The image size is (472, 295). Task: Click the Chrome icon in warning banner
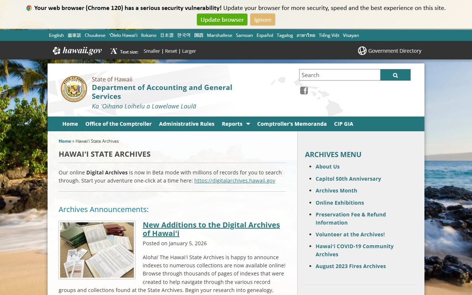[29, 8]
